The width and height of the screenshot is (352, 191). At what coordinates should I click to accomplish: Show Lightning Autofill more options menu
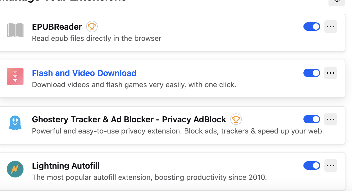pyautogui.click(x=331, y=165)
